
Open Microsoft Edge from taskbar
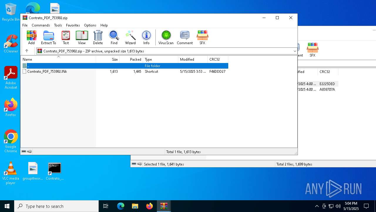click(x=121, y=206)
